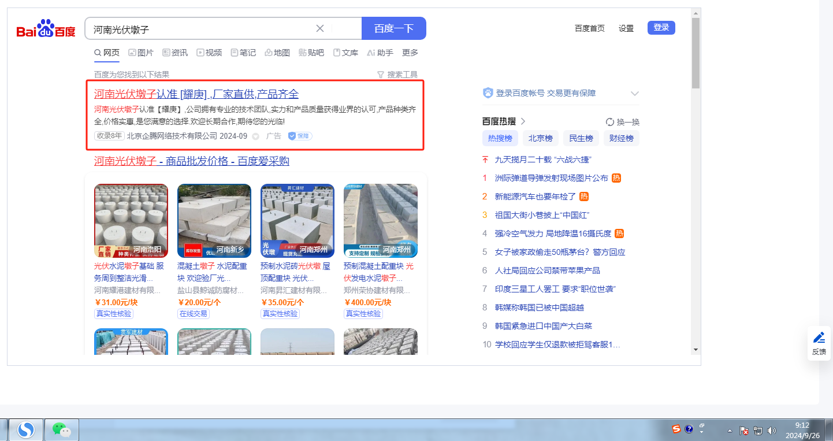Click the pinned-to-top arrow beside 九天揽月二十载

point(485,160)
